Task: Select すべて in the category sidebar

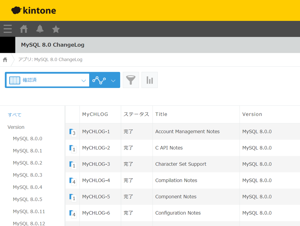Action: (14, 115)
